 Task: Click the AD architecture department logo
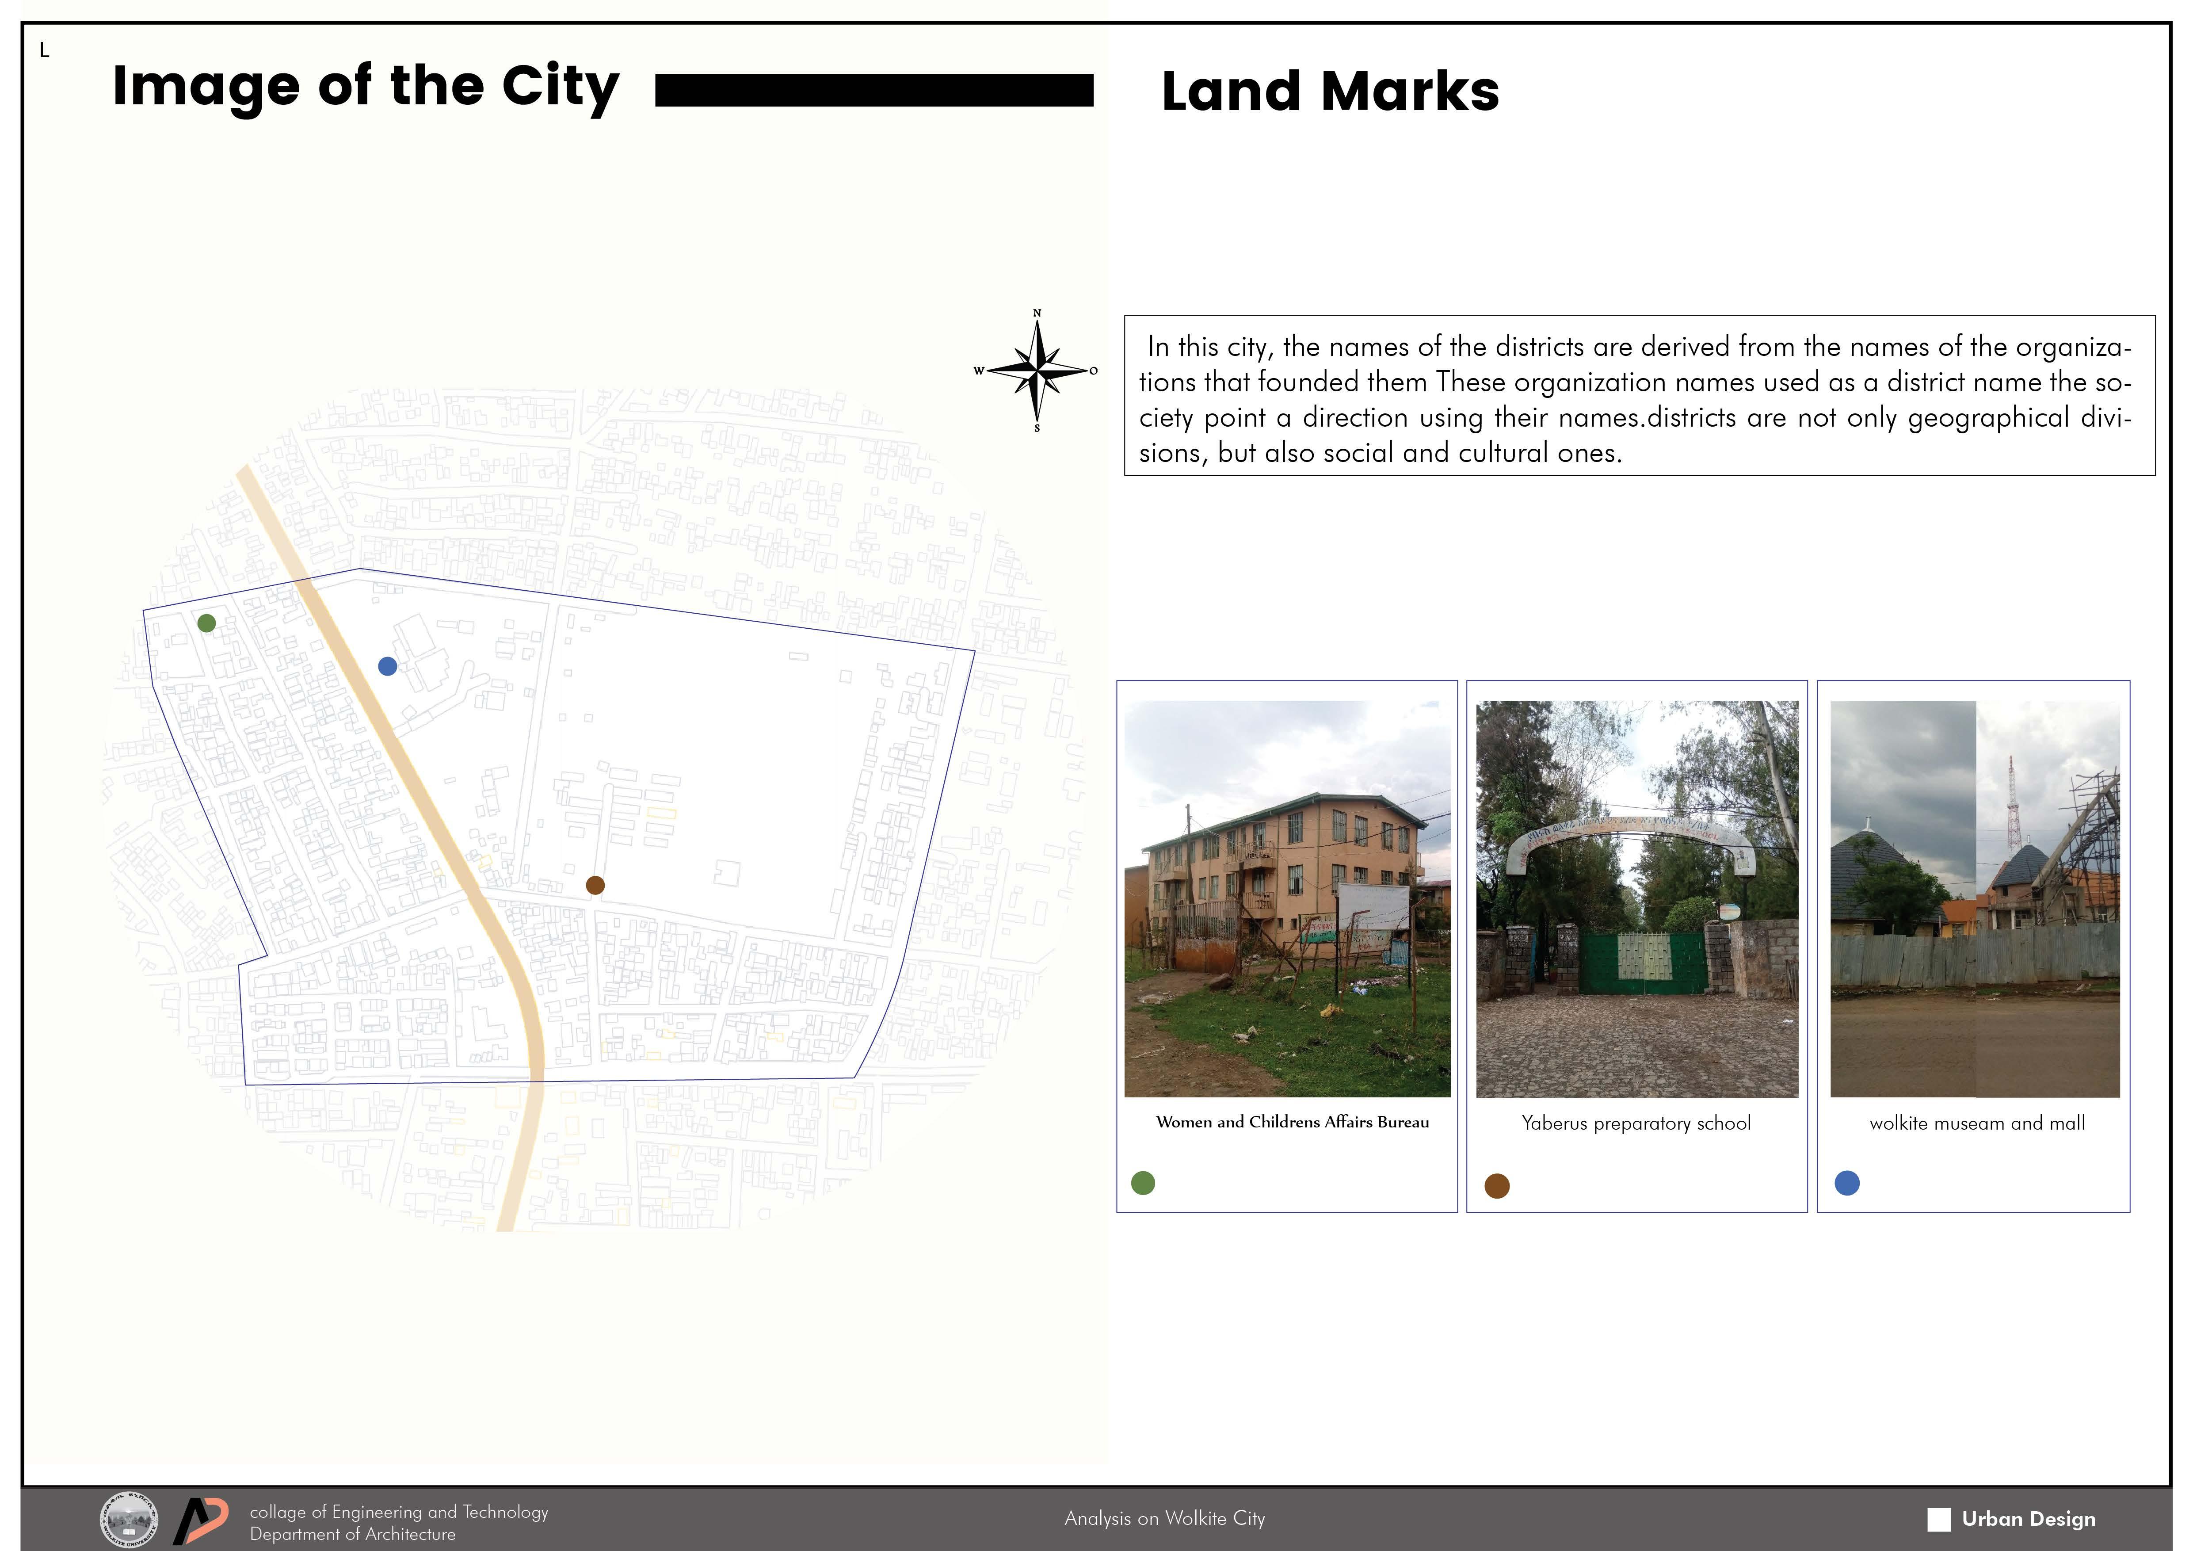(201, 1520)
